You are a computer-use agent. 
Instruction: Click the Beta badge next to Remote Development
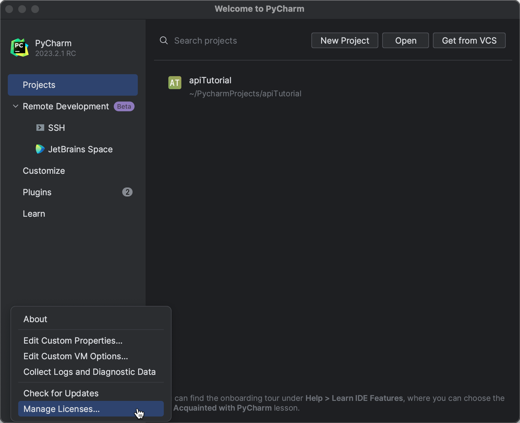124,106
